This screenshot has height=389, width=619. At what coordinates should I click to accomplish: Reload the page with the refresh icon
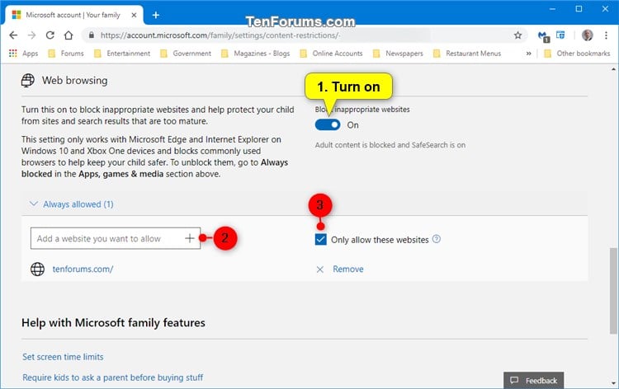click(x=50, y=35)
